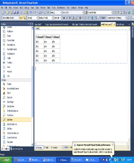Open the Properties side panel tab
The width and height of the screenshot is (134, 163).
click(x=133, y=30)
